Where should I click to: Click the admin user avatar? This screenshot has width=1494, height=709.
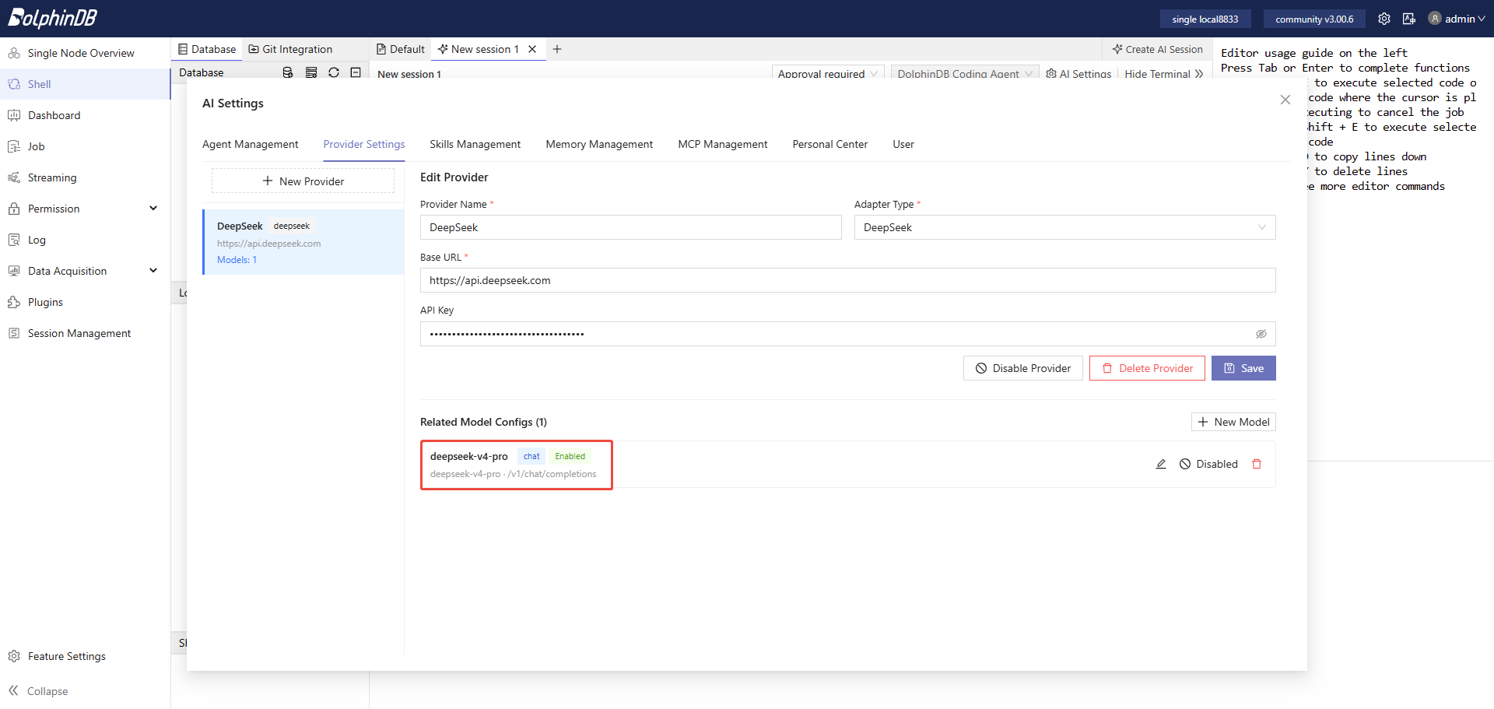point(1435,19)
